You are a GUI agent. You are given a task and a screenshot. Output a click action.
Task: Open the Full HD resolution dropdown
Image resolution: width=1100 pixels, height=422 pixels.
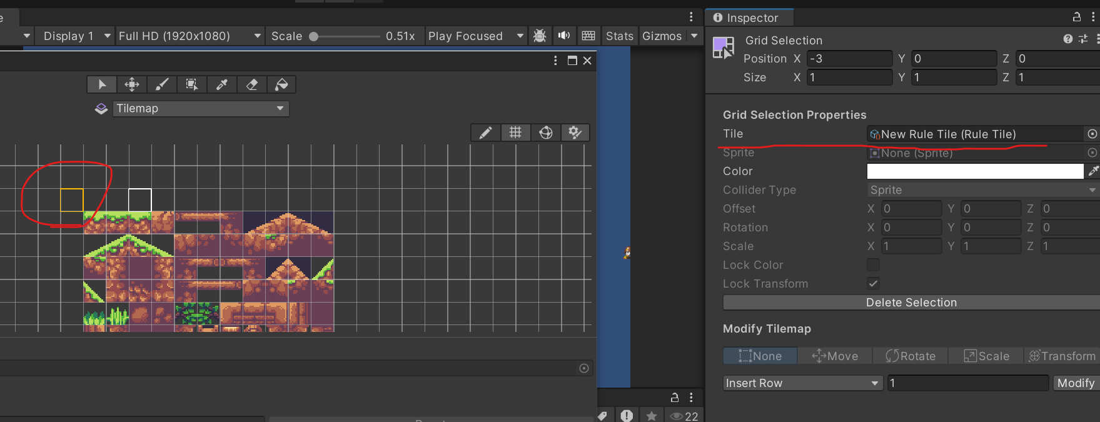coord(190,36)
